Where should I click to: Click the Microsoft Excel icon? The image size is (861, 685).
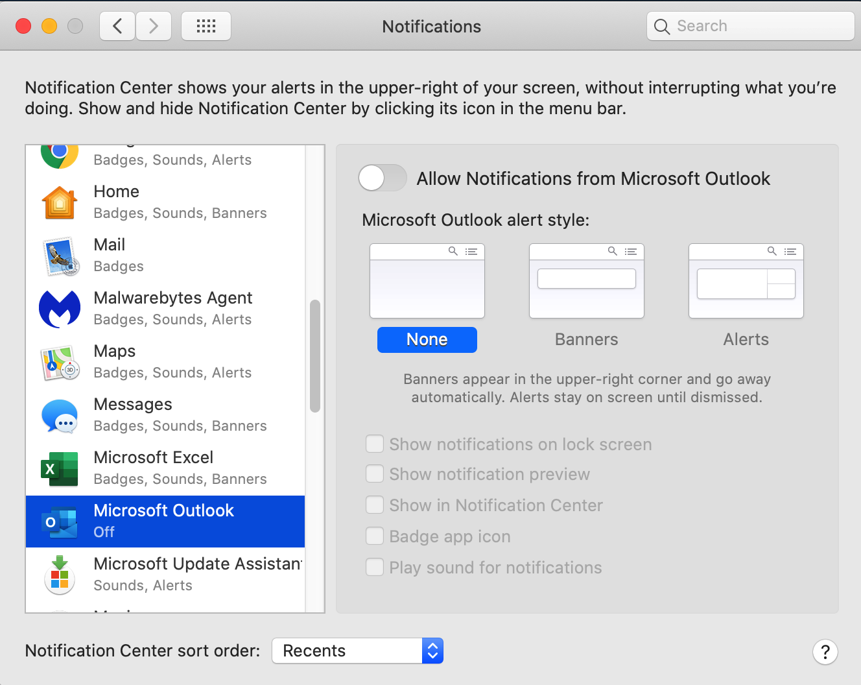[60, 468]
